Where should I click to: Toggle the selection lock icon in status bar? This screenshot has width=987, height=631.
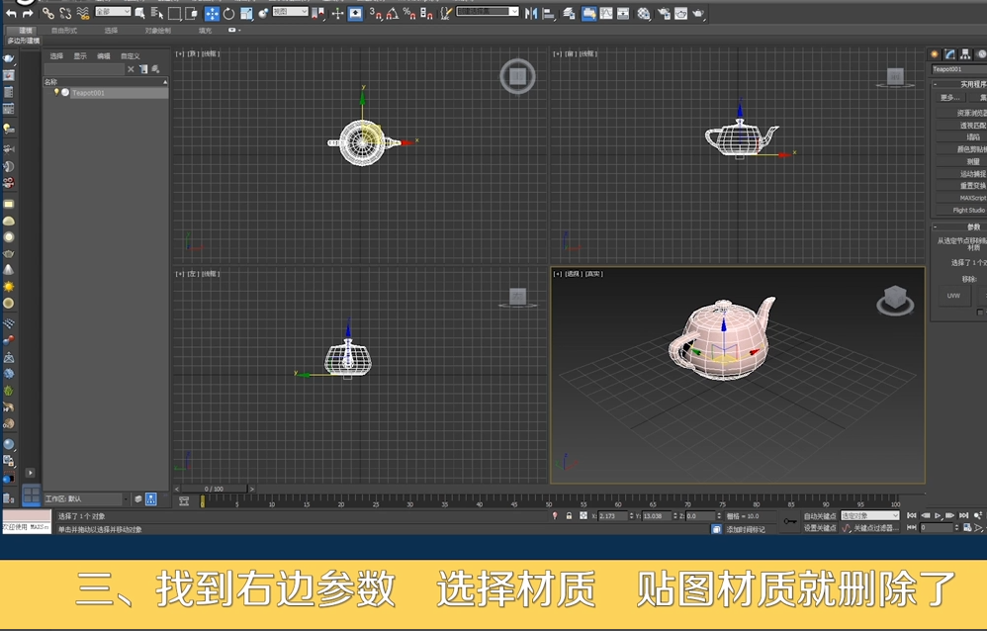[x=569, y=516]
